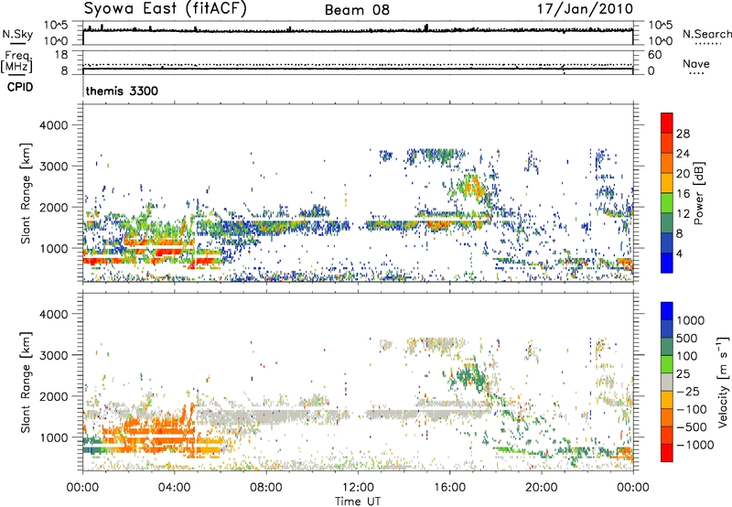This screenshot has width=732, height=507.
Task: Click the "-25" label on Velocity scale
Action: tap(688, 392)
